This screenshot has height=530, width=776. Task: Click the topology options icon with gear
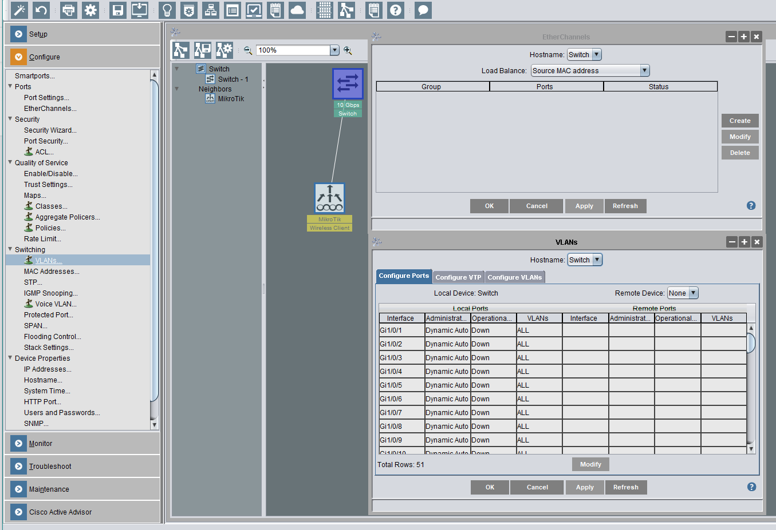(x=224, y=50)
